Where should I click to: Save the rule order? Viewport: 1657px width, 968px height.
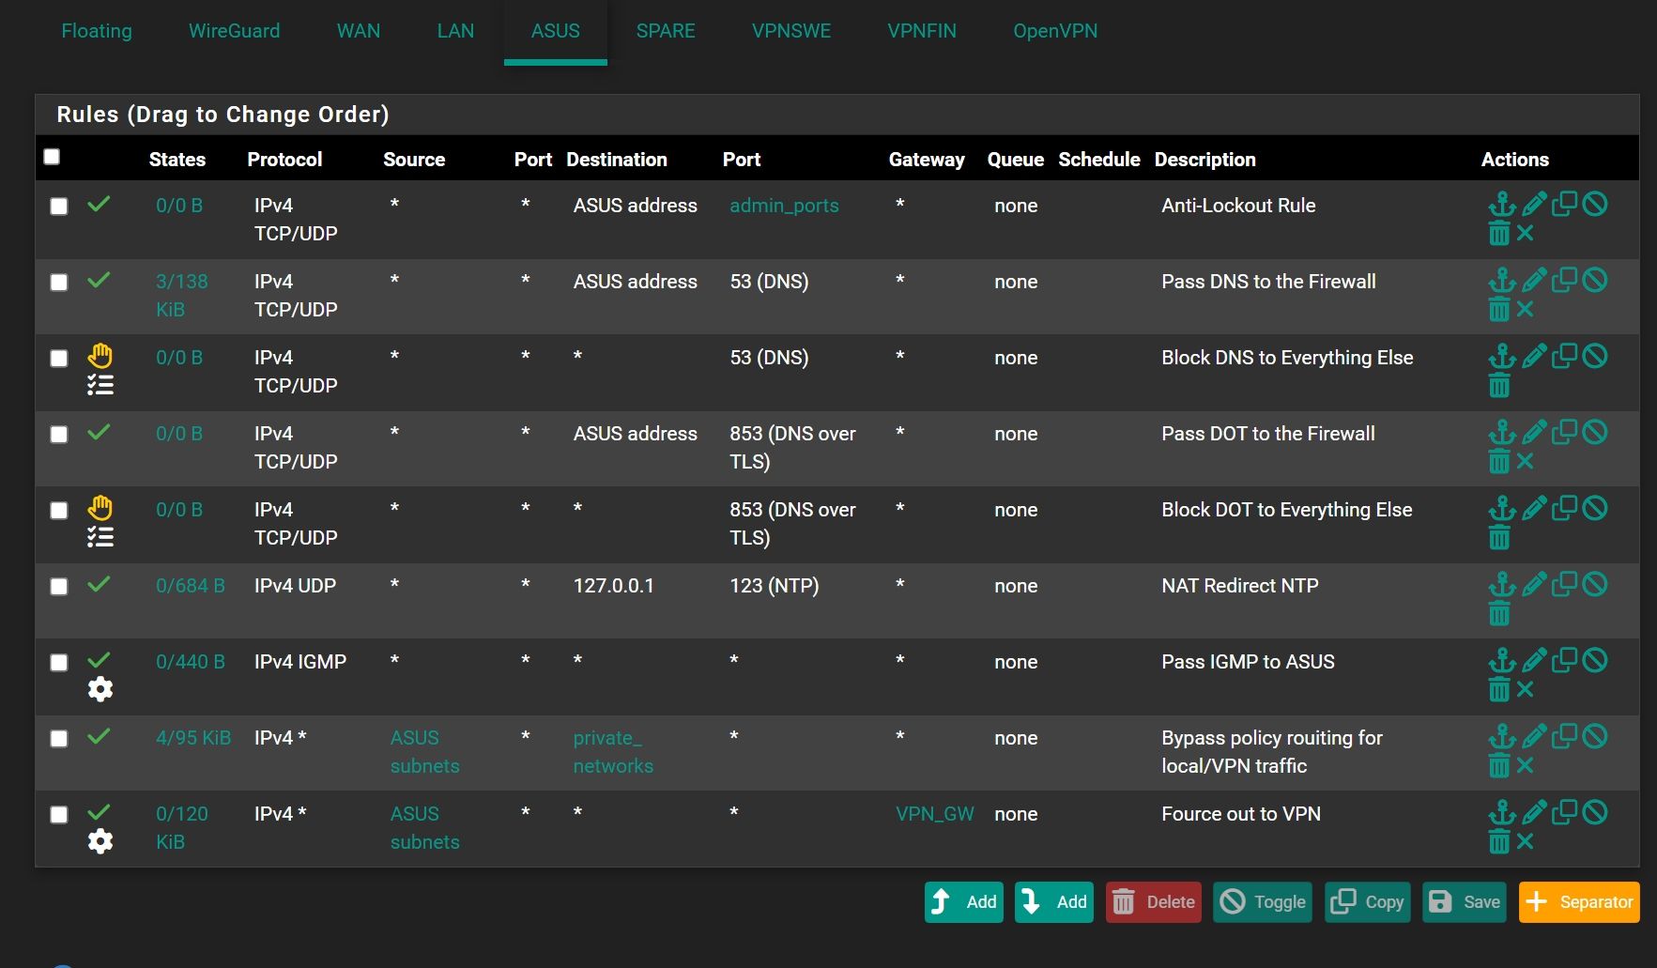[1465, 902]
